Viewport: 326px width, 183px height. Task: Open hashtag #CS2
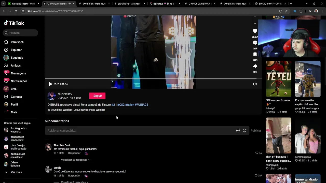(x=121, y=105)
